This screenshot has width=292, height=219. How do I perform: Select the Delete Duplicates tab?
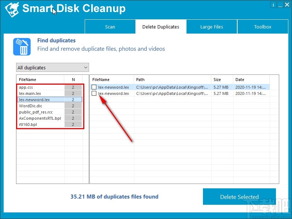pos(161,27)
